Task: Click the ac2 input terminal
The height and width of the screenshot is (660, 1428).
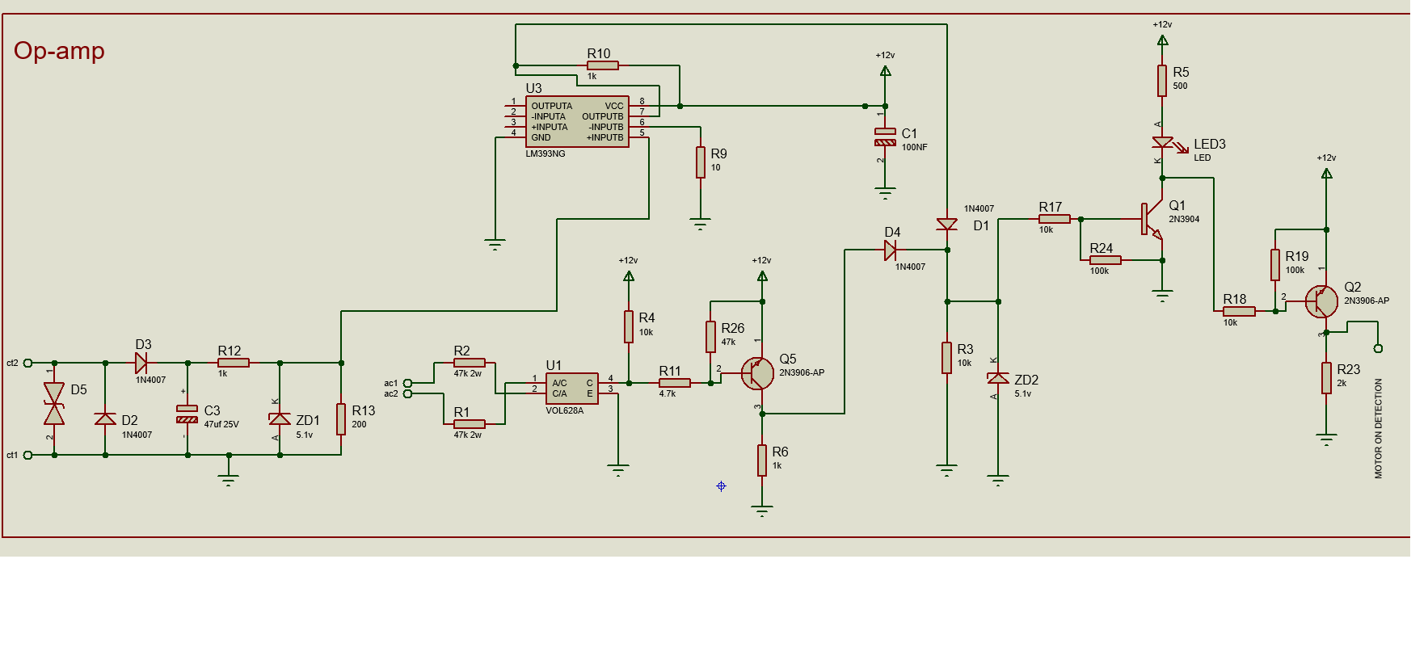Action: point(407,393)
